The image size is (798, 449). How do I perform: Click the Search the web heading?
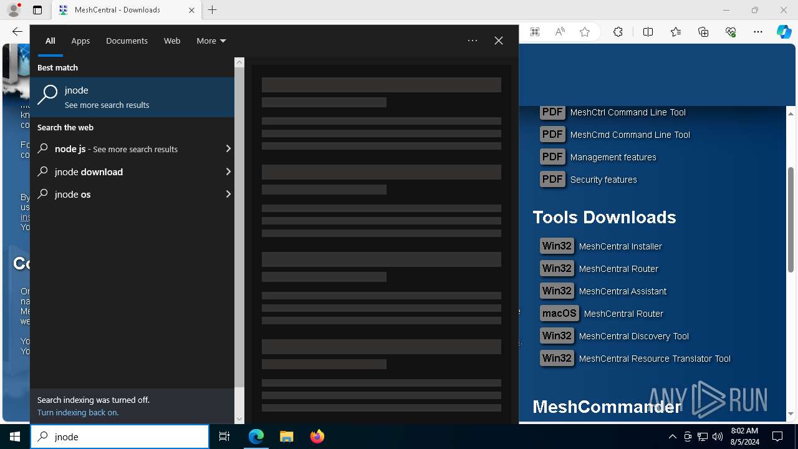pyautogui.click(x=65, y=127)
